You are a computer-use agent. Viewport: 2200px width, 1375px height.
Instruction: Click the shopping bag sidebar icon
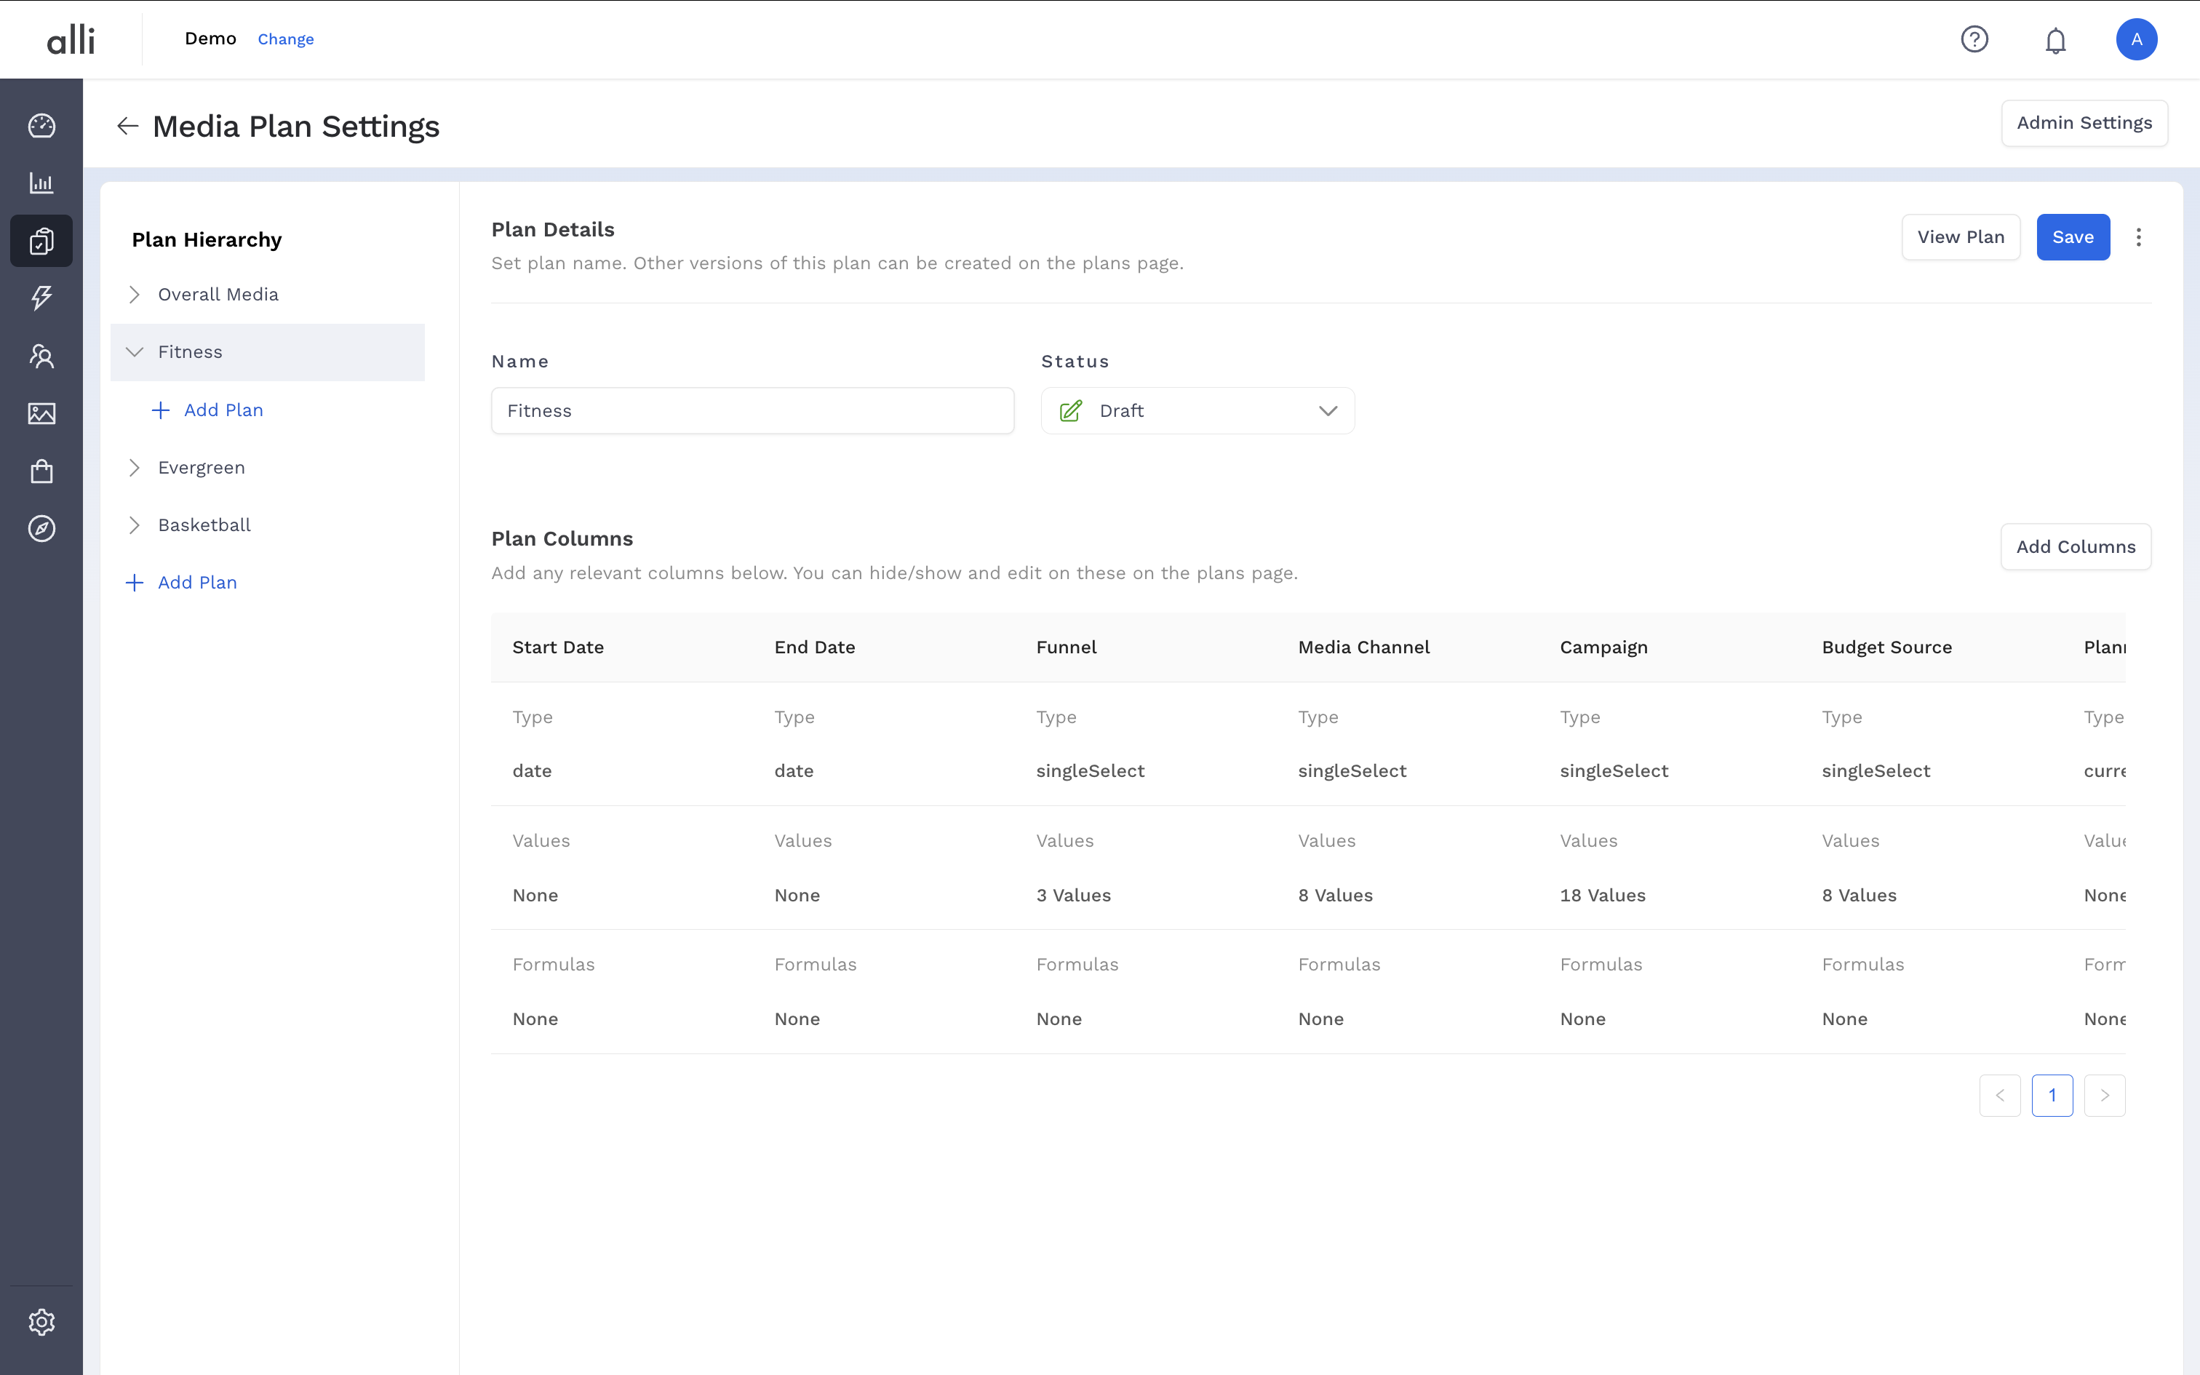pyautogui.click(x=41, y=471)
